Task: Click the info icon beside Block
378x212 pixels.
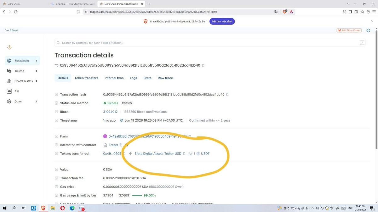Action: coord(57,112)
